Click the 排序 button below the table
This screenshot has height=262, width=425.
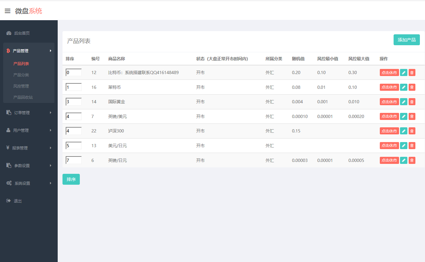pyautogui.click(x=71, y=179)
